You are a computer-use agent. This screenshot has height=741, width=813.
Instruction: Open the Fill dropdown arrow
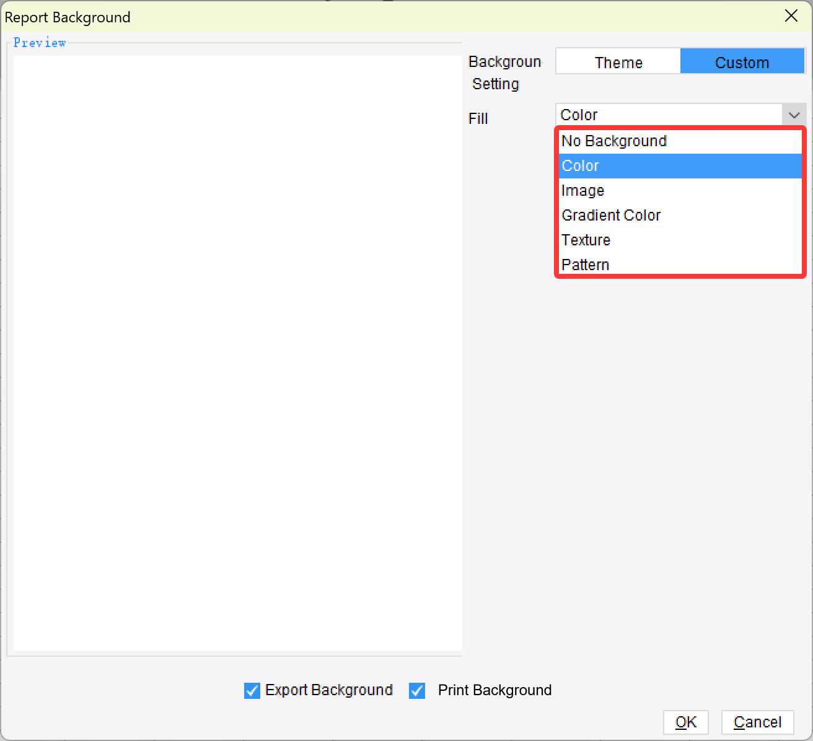pyautogui.click(x=795, y=115)
